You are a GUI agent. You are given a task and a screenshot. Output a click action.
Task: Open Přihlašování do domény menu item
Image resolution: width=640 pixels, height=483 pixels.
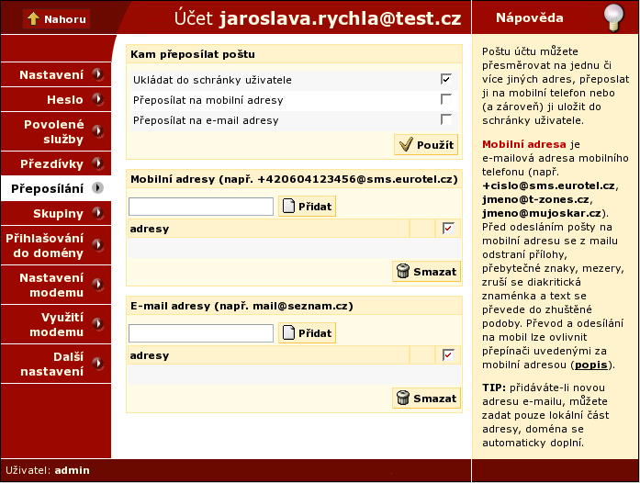pos(56,245)
